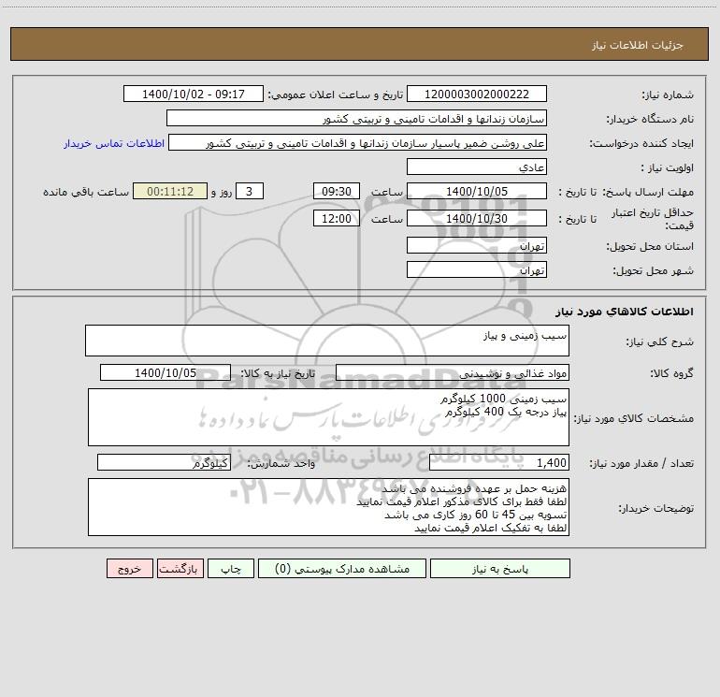Click the price validity date 1400/10/30 field
This screenshot has height=697, width=720.
coord(477,218)
